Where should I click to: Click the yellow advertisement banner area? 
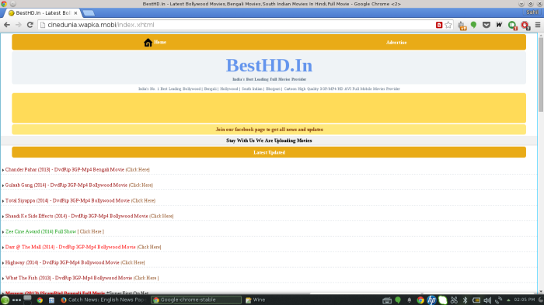269,108
